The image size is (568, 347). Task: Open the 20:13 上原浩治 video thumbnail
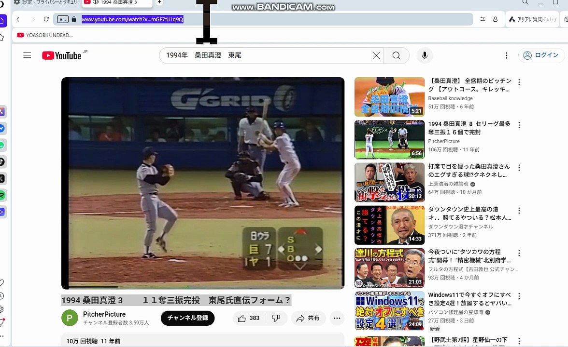pyautogui.click(x=389, y=182)
